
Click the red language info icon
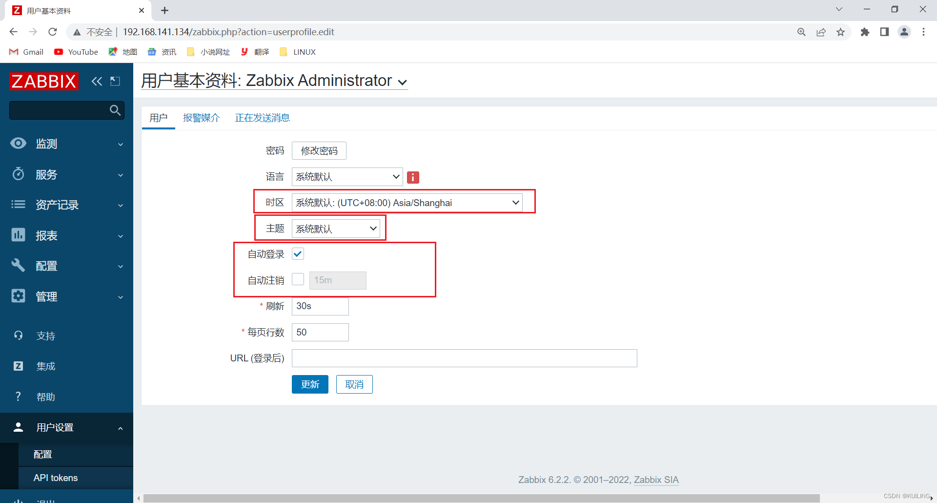[413, 177]
